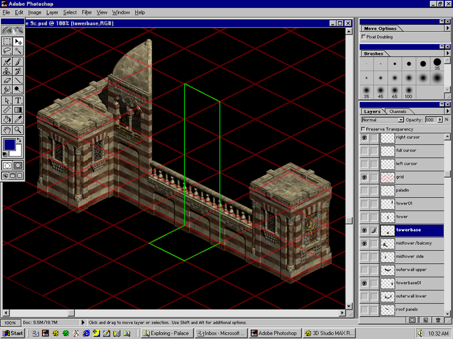
Task: Open the Layers palette flyout menu
Action: 447,111
